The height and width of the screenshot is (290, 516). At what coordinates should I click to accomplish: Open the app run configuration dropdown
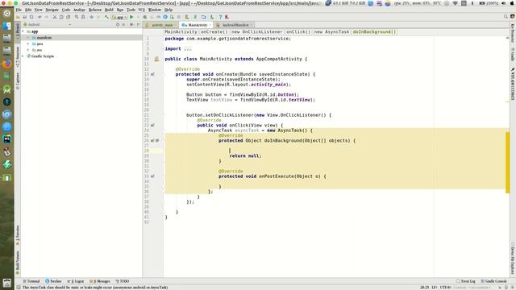click(x=120, y=17)
